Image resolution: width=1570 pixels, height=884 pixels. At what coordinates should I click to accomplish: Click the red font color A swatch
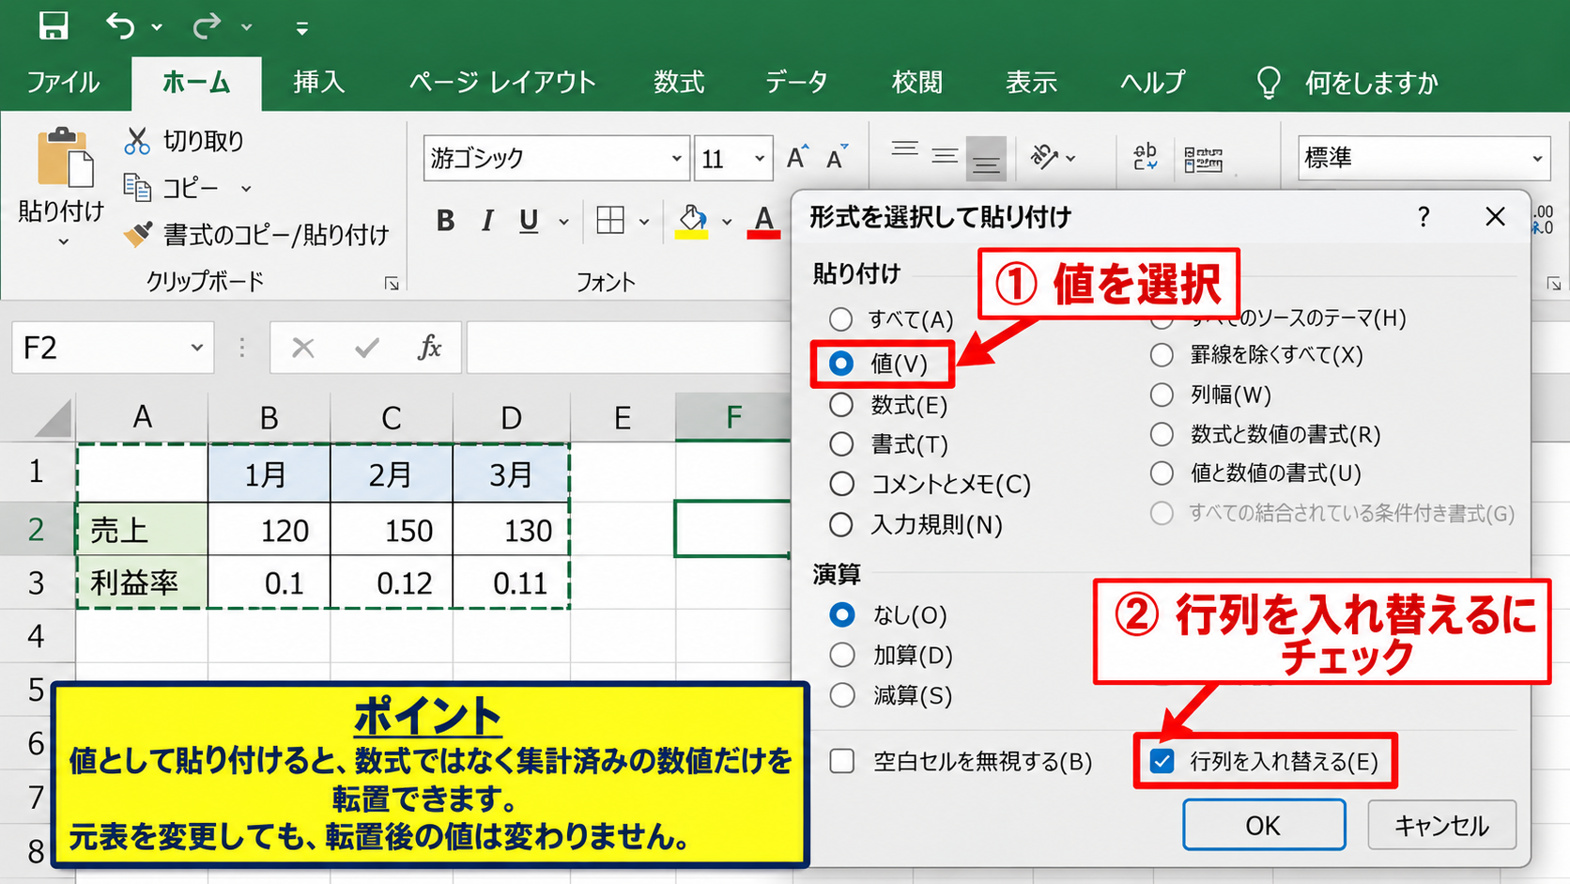pos(764,222)
